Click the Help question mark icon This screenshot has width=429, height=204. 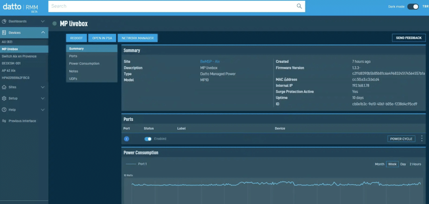pyautogui.click(x=4, y=110)
